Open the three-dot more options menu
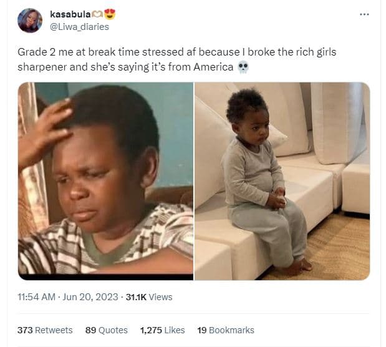This screenshot has width=386, height=347. pos(364,15)
